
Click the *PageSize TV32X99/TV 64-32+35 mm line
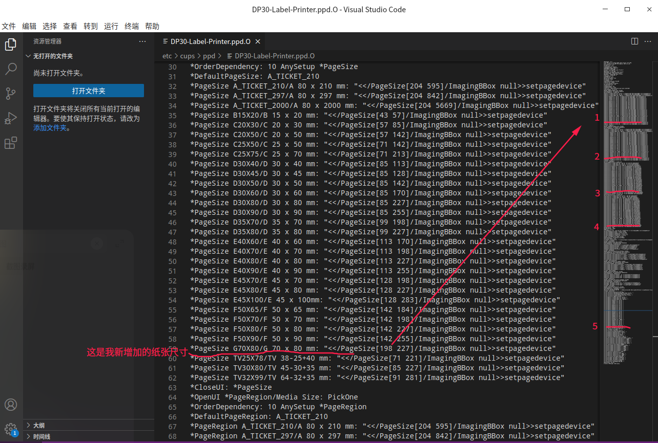(x=377, y=378)
